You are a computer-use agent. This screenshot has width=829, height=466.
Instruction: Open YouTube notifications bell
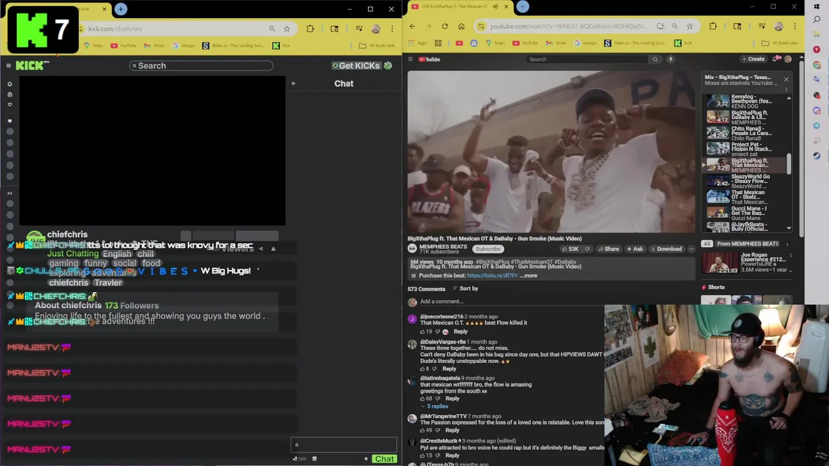click(x=777, y=59)
